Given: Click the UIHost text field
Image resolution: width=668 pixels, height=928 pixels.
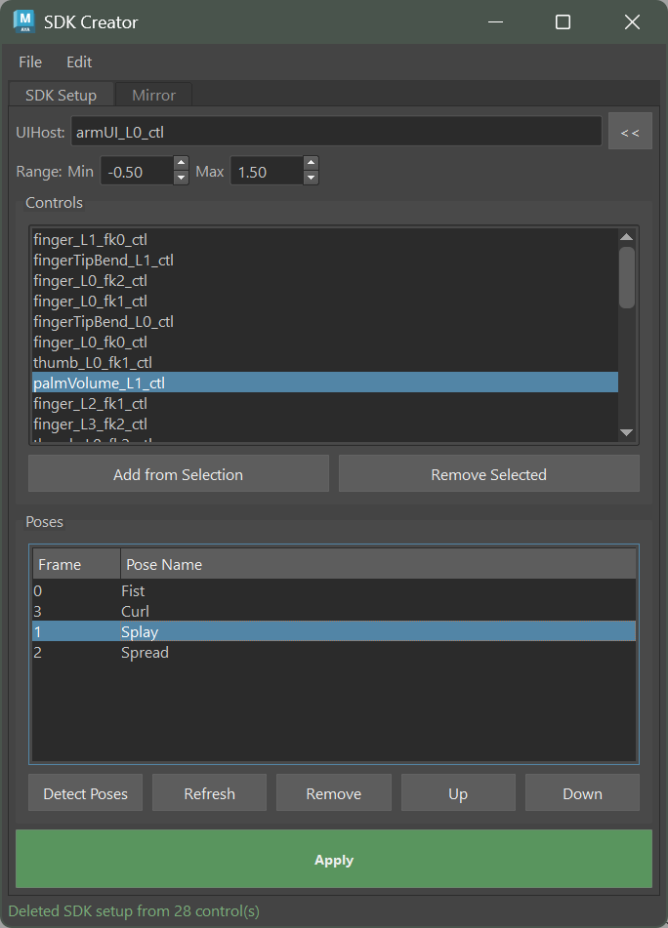Looking at the screenshot, I should tap(336, 132).
